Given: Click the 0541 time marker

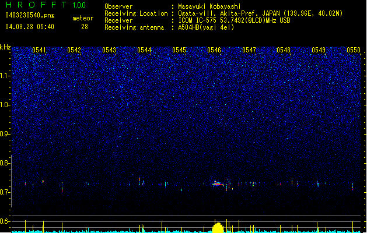Looking at the screenshot, I should pyautogui.click(x=39, y=50).
